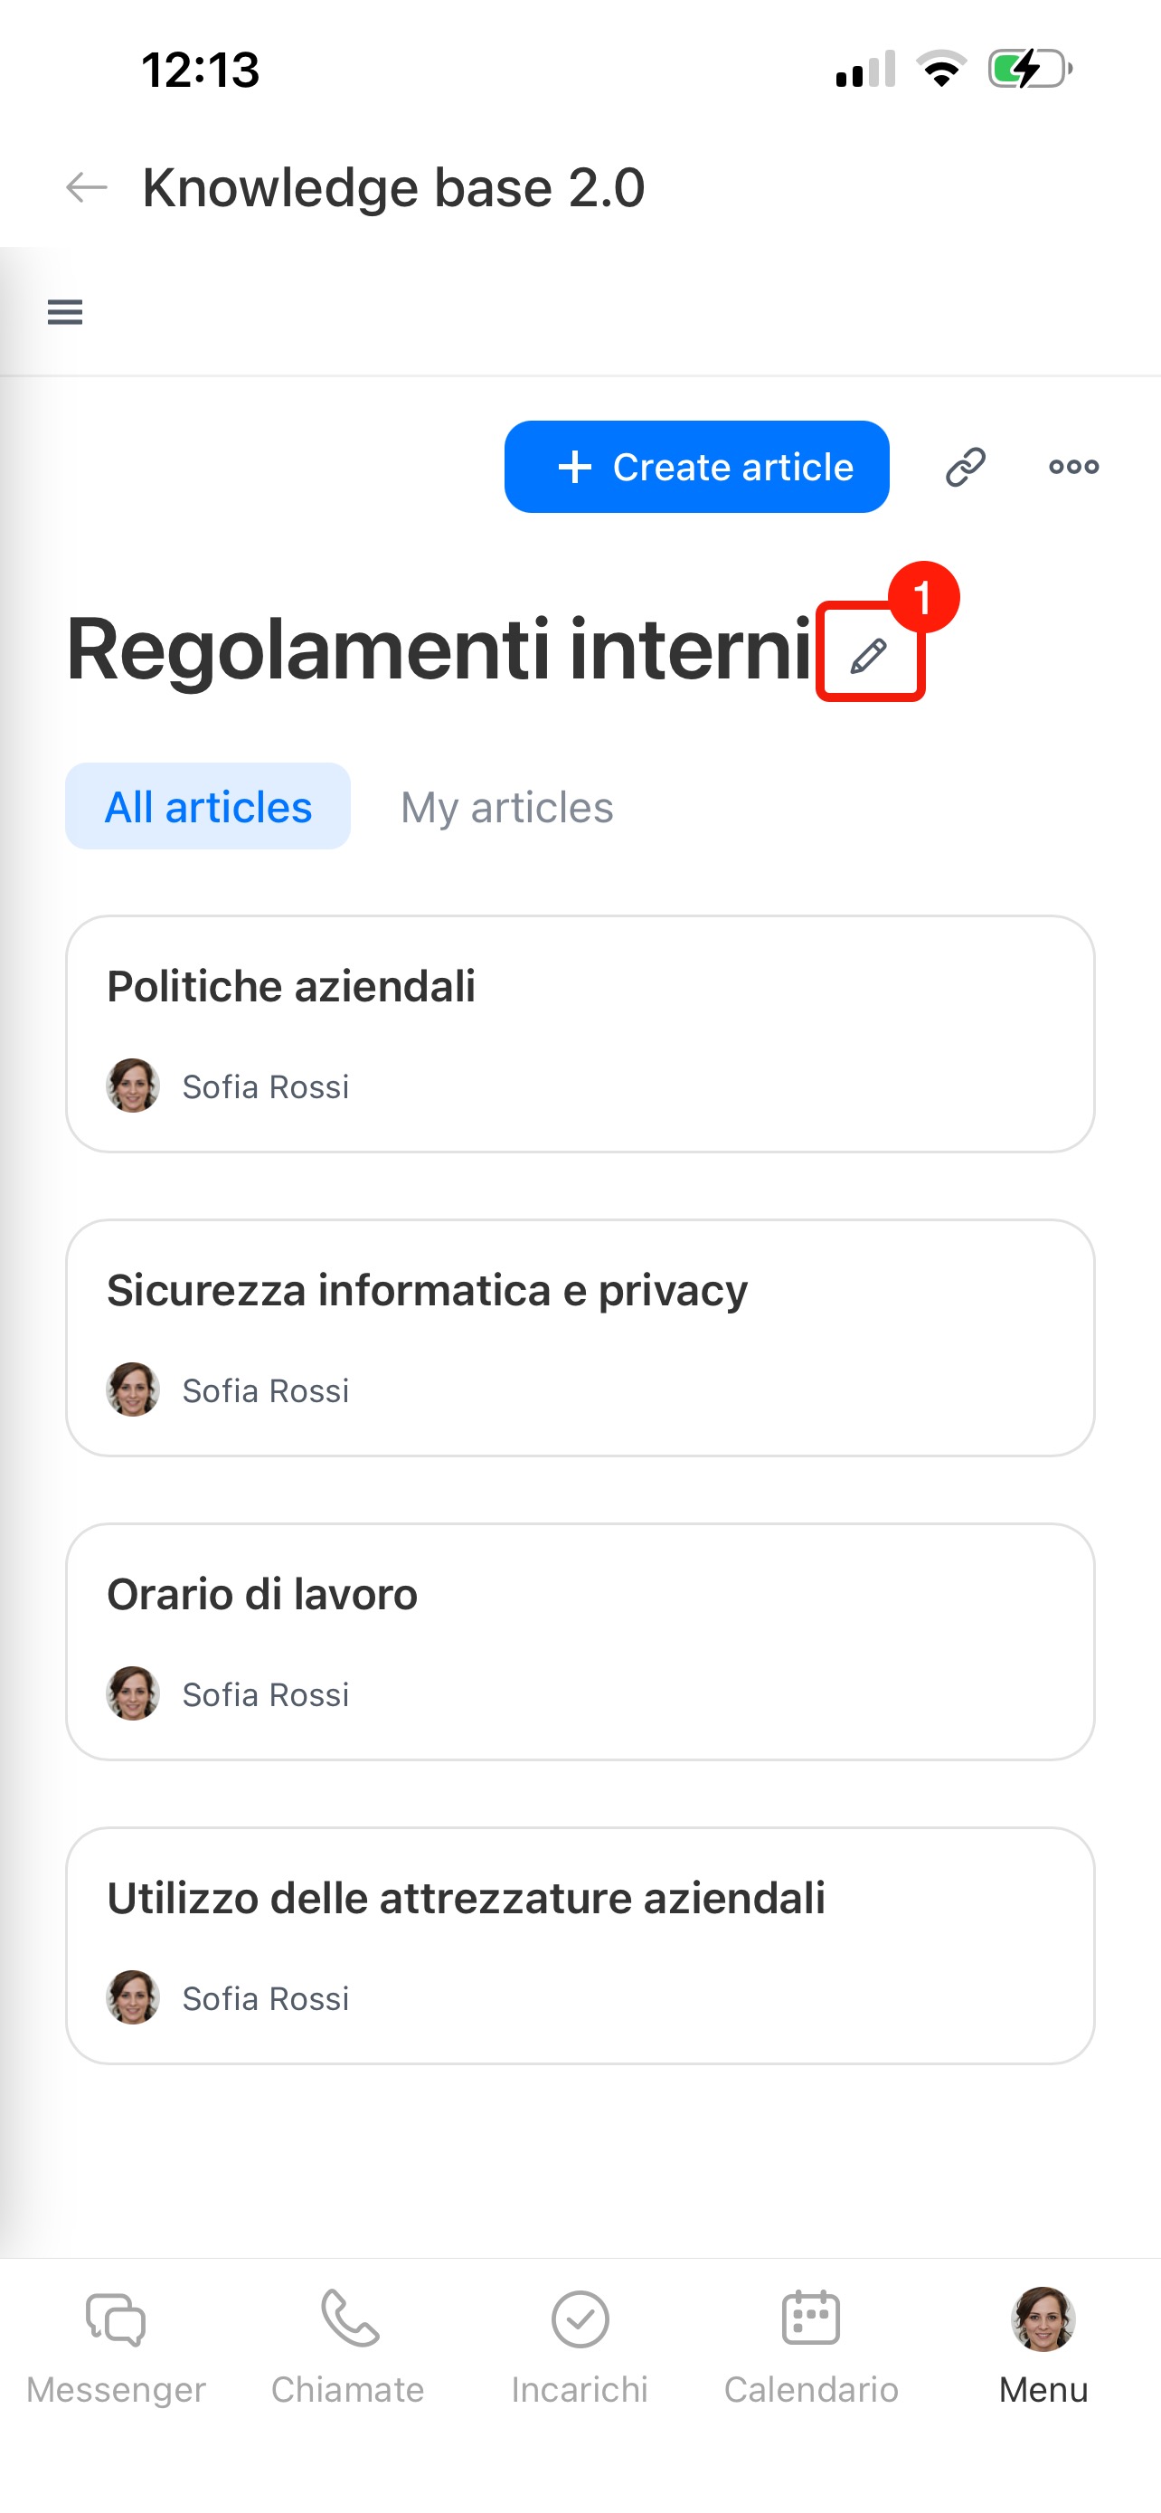This screenshot has width=1161, height=2513.
Task: Tap the back arrow beside Knowledge base 2.0
Action: [86, 187]
